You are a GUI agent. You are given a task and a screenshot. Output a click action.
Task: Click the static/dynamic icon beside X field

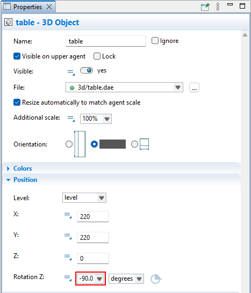(x=68, y=215)
